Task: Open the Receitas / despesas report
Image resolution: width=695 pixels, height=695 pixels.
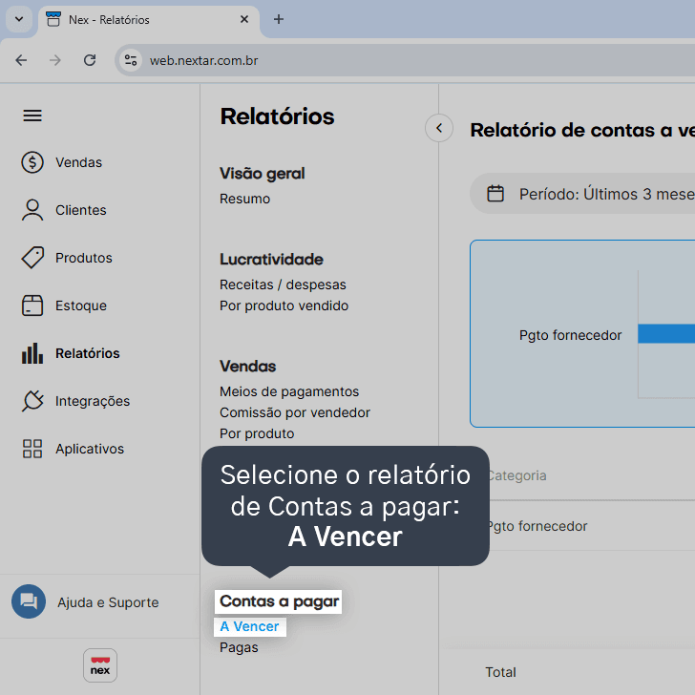Action: tap(283, 284)
